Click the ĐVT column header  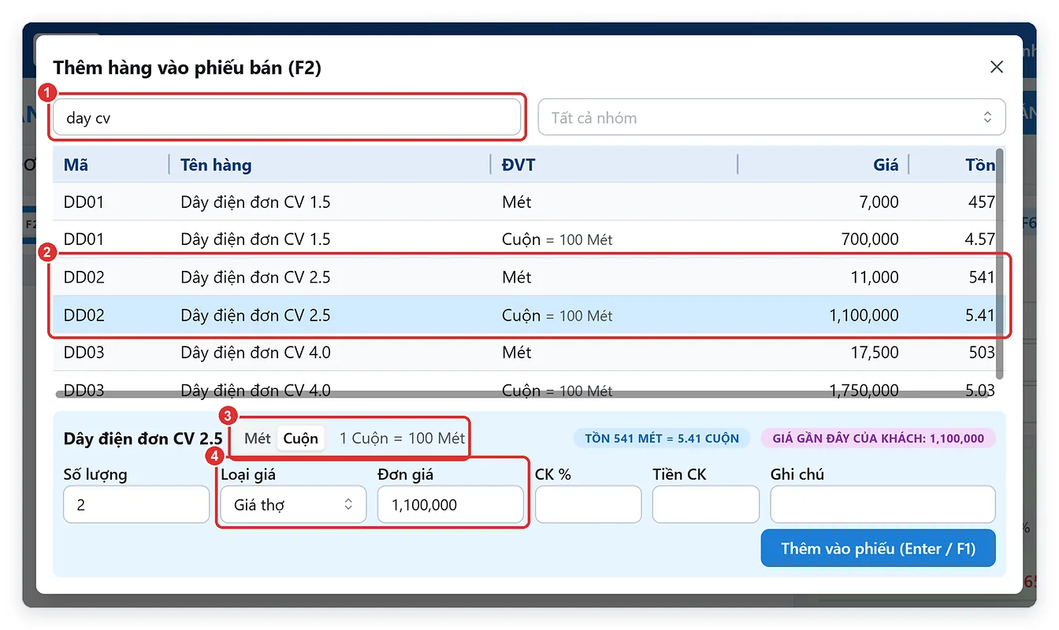[x=614, y=165]
